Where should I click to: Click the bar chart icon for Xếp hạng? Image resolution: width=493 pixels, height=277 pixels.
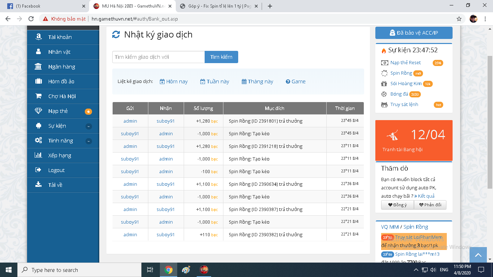pos(38,155)
